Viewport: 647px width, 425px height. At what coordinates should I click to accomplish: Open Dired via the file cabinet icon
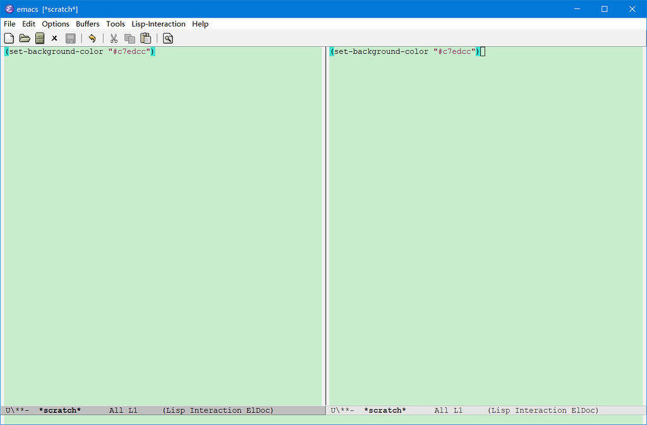coord(39,38)
